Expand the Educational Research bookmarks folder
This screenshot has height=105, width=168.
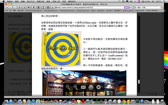(34, 11)
